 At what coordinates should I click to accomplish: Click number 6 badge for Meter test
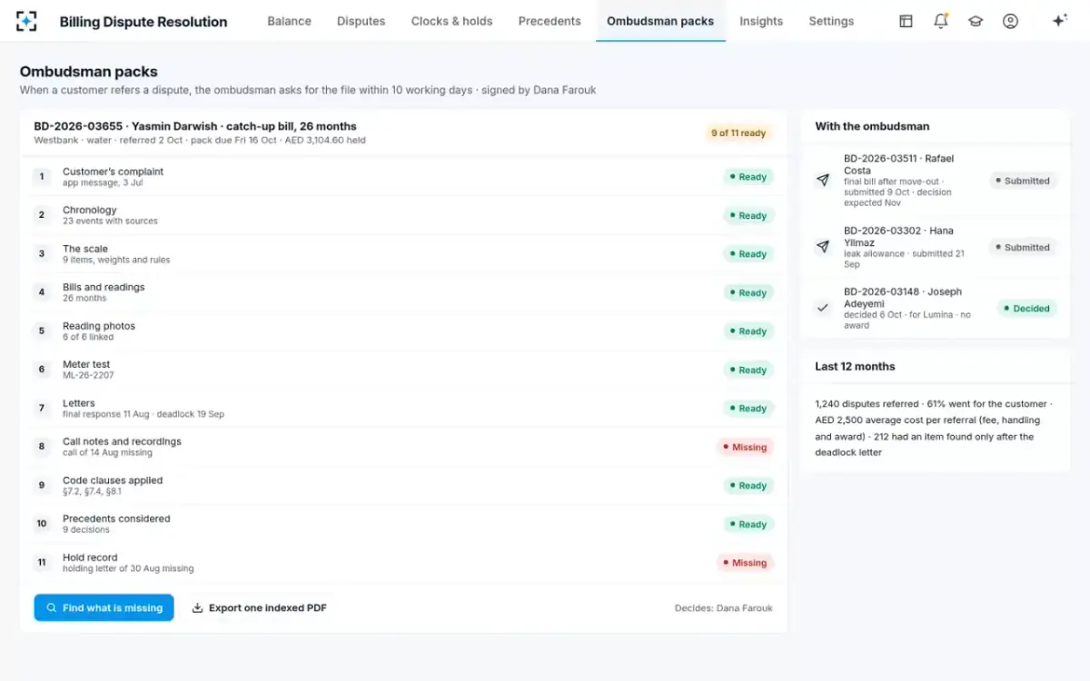click(42, 370)
